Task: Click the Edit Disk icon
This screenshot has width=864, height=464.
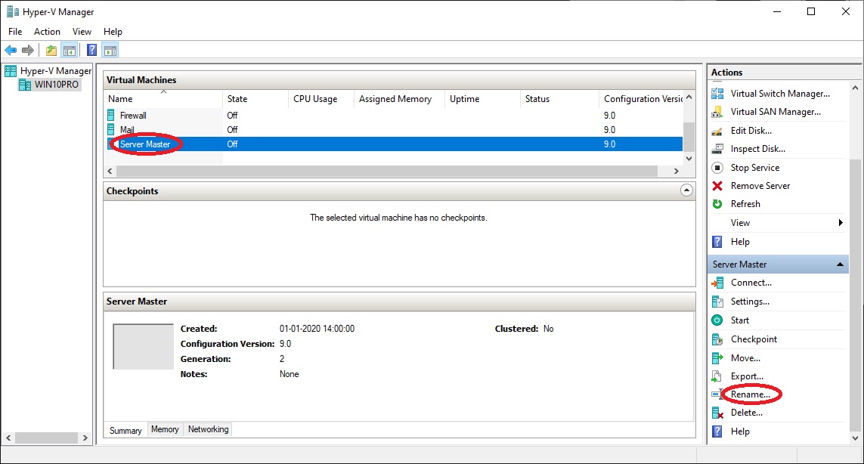Action: coord(717,131)
